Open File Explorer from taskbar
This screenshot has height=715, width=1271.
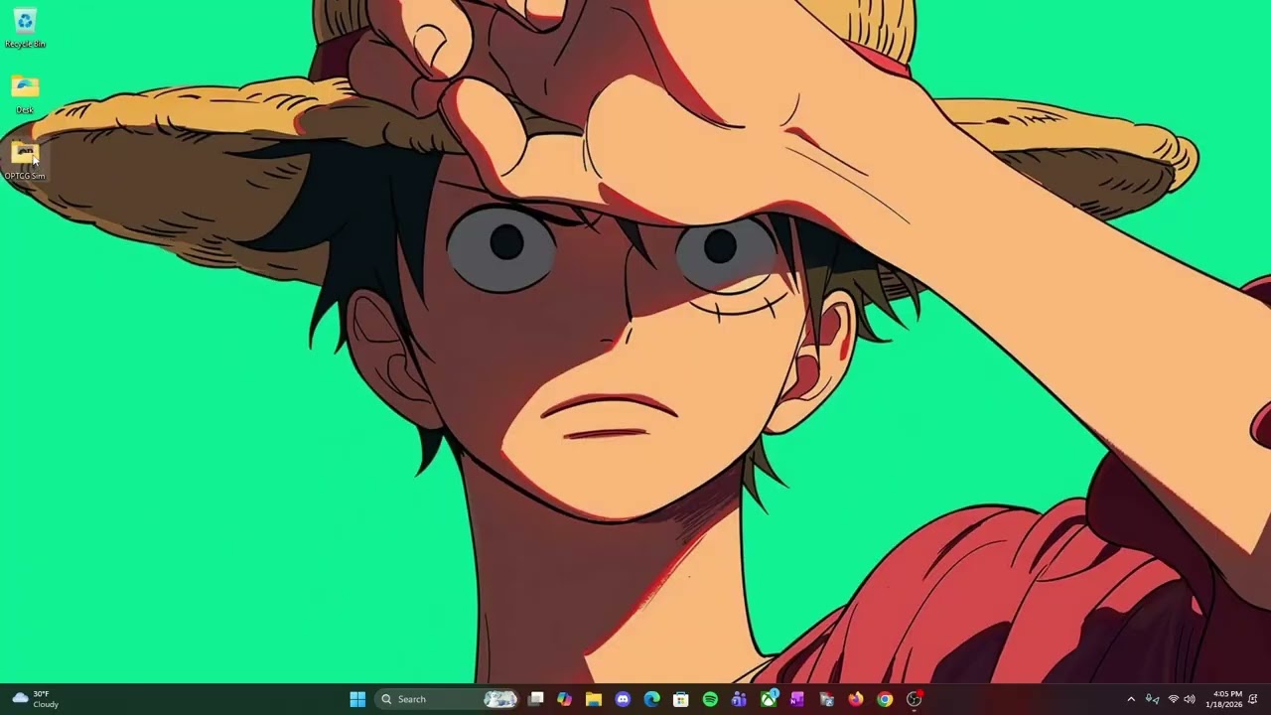(593, 699)
